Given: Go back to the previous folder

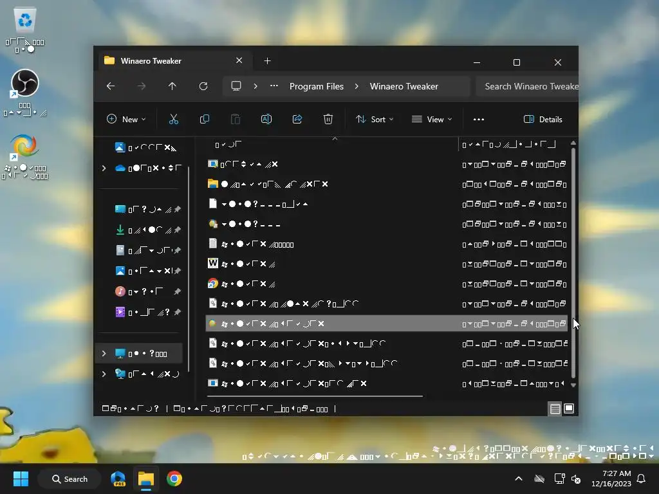Looking at the screenshot, I should (x=111, y=86).
